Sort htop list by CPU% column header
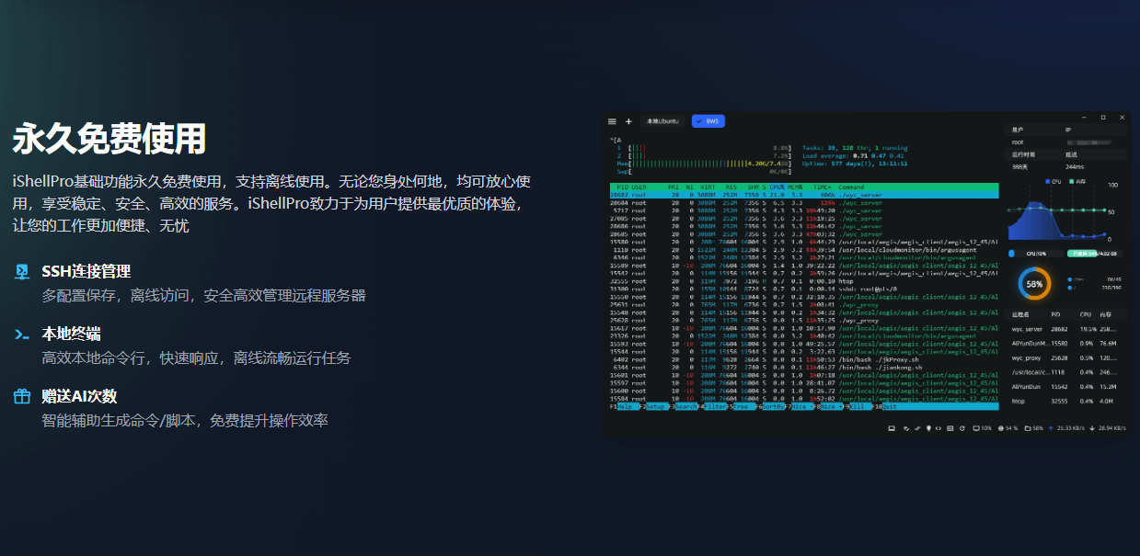 [x=777, y=187]
